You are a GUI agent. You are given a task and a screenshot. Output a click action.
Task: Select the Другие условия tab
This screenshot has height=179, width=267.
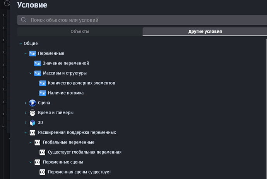click(205, 32)
